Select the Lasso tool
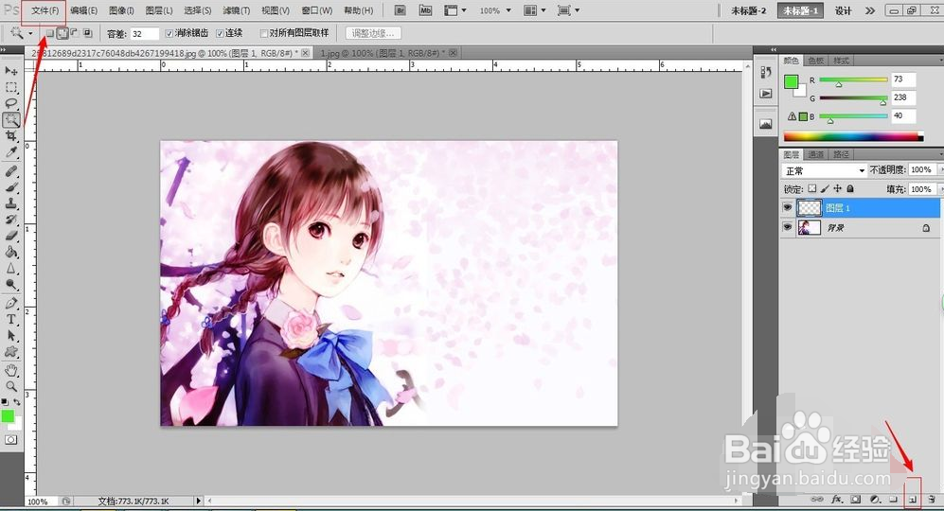The width and height of the screenshot is (944, 511). [x=10, y=103]
